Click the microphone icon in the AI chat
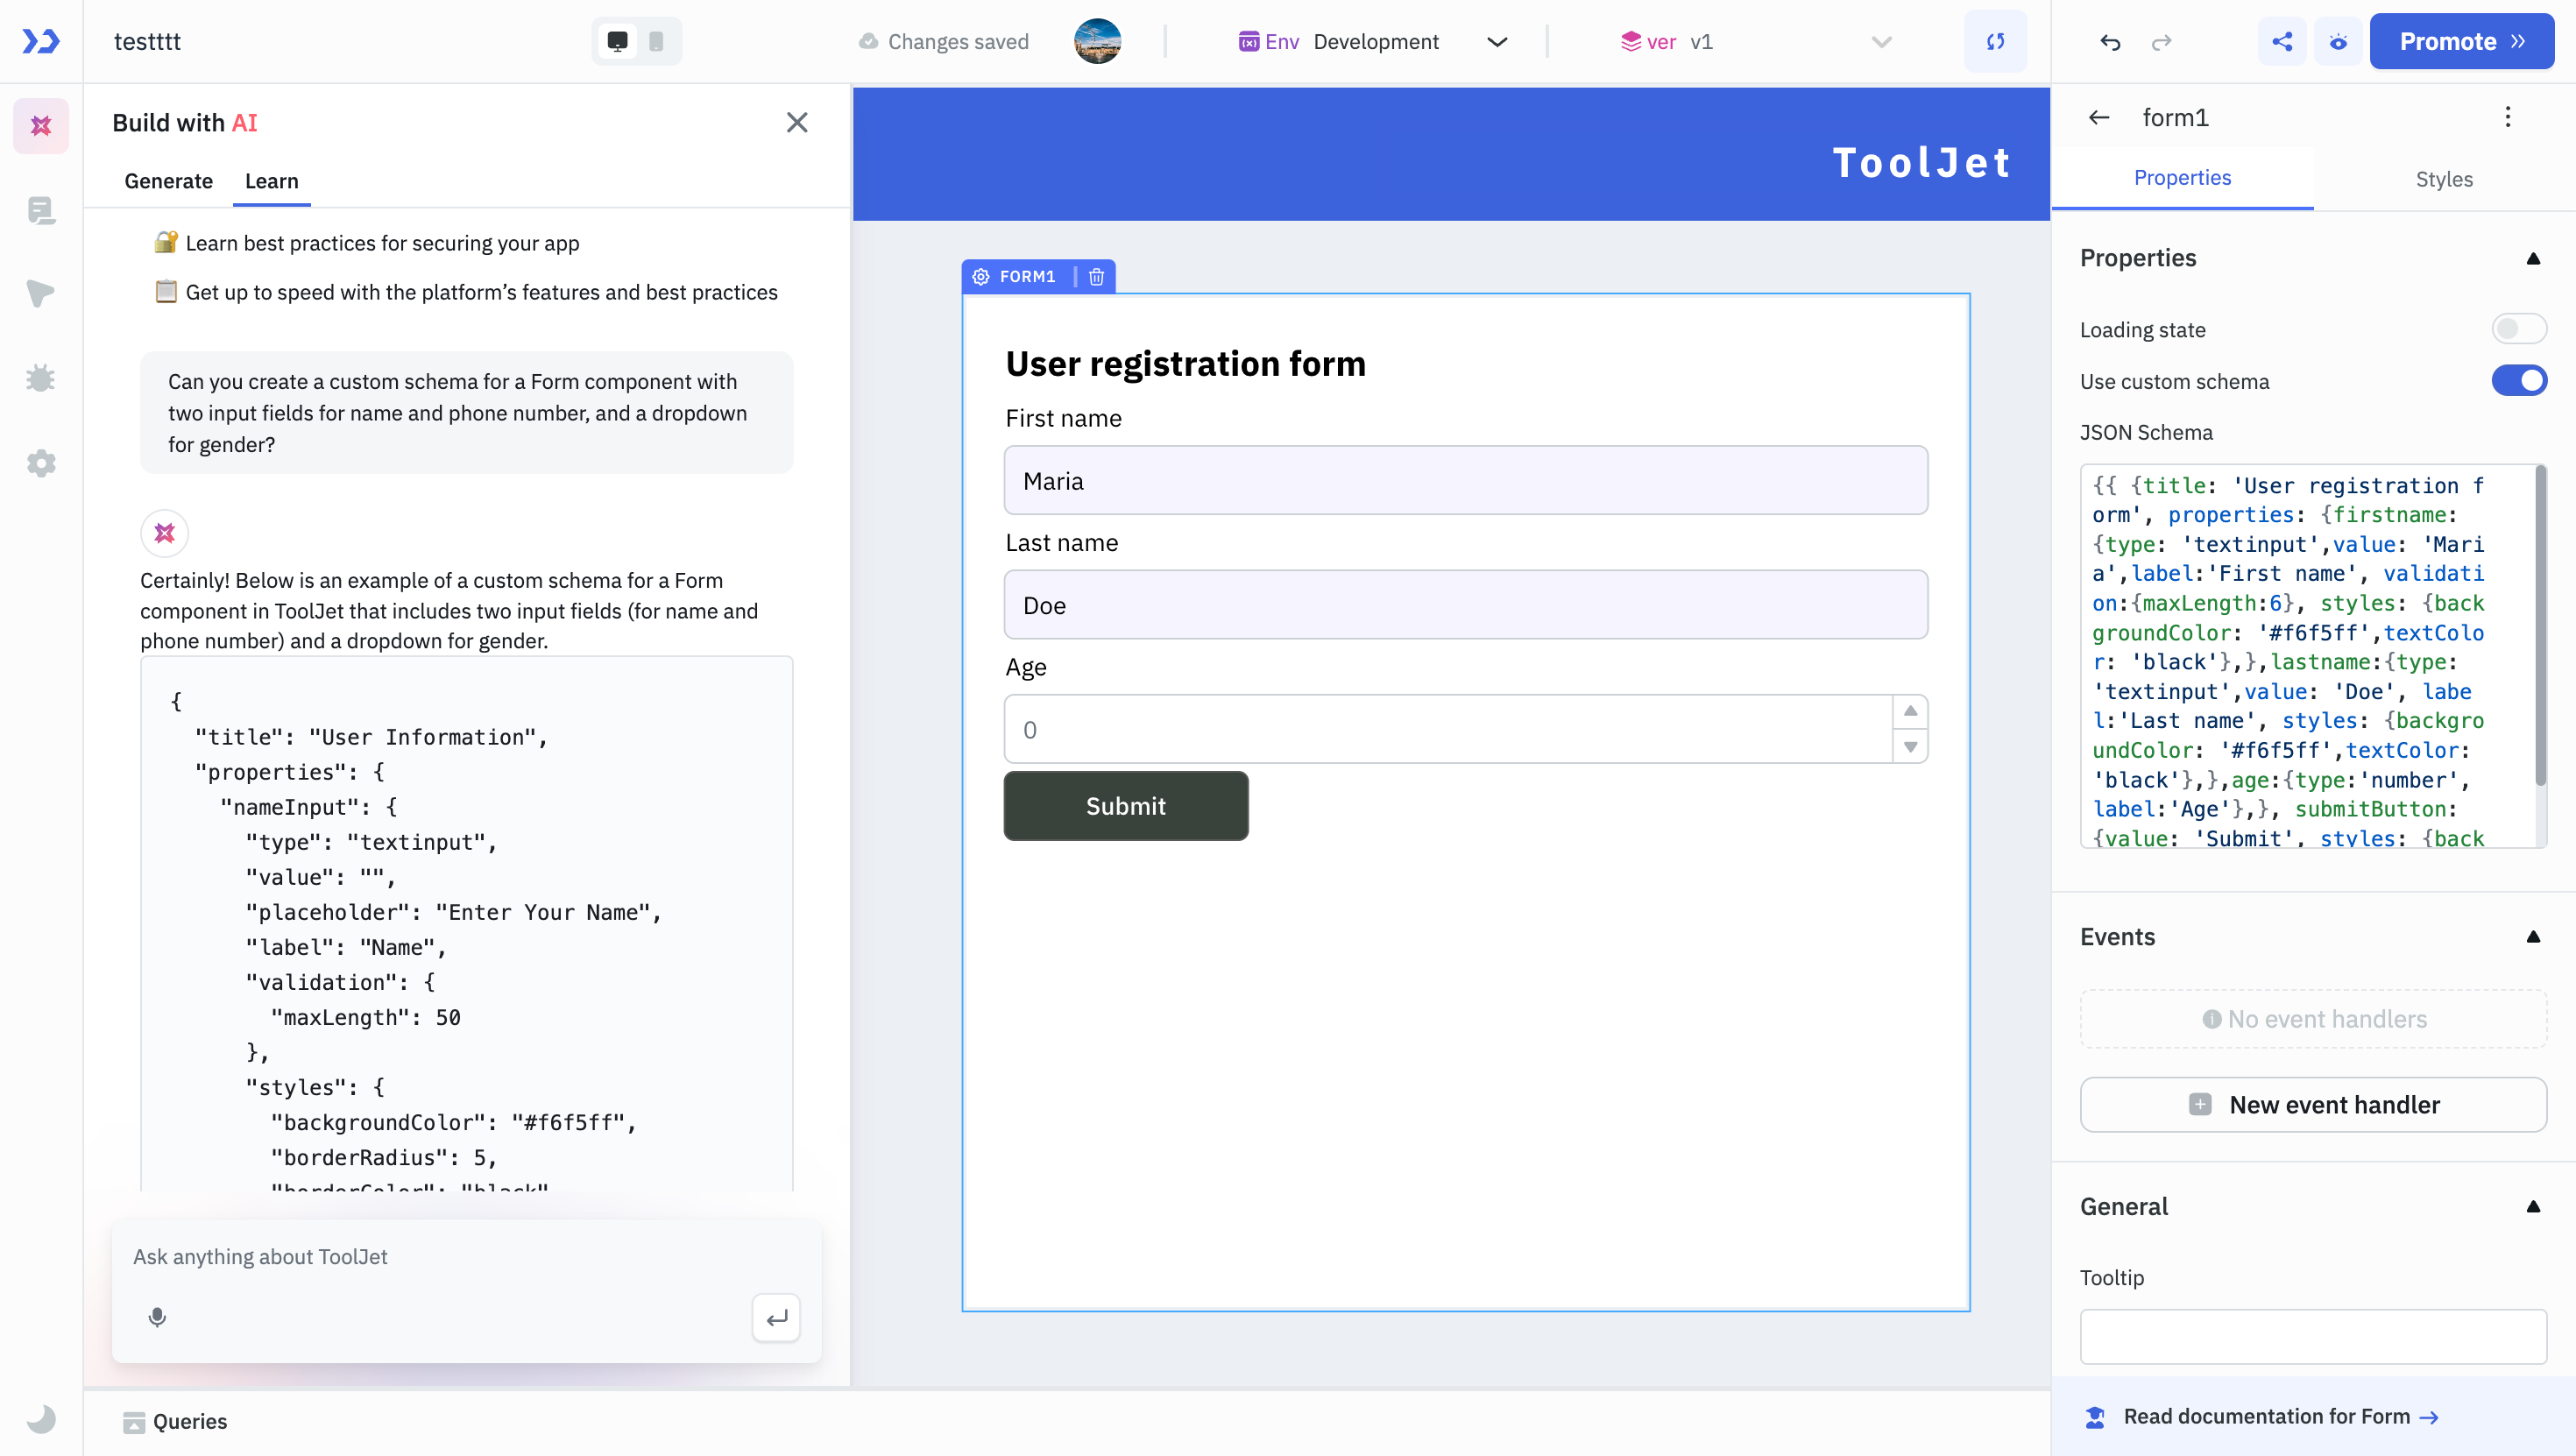The width and height of the screenshot is (2576, 1456). [x=157, y=1317]
